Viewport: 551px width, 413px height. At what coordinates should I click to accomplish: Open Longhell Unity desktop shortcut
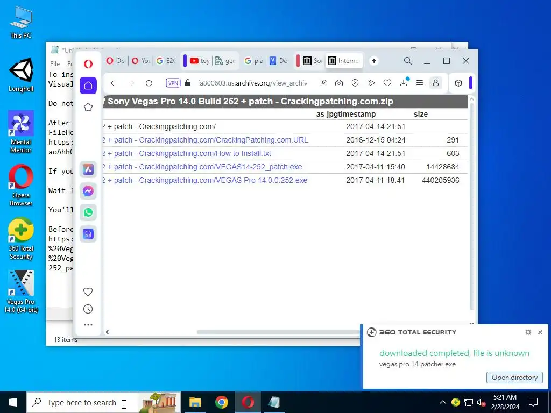pyautogui.click(x=21, y=75)
